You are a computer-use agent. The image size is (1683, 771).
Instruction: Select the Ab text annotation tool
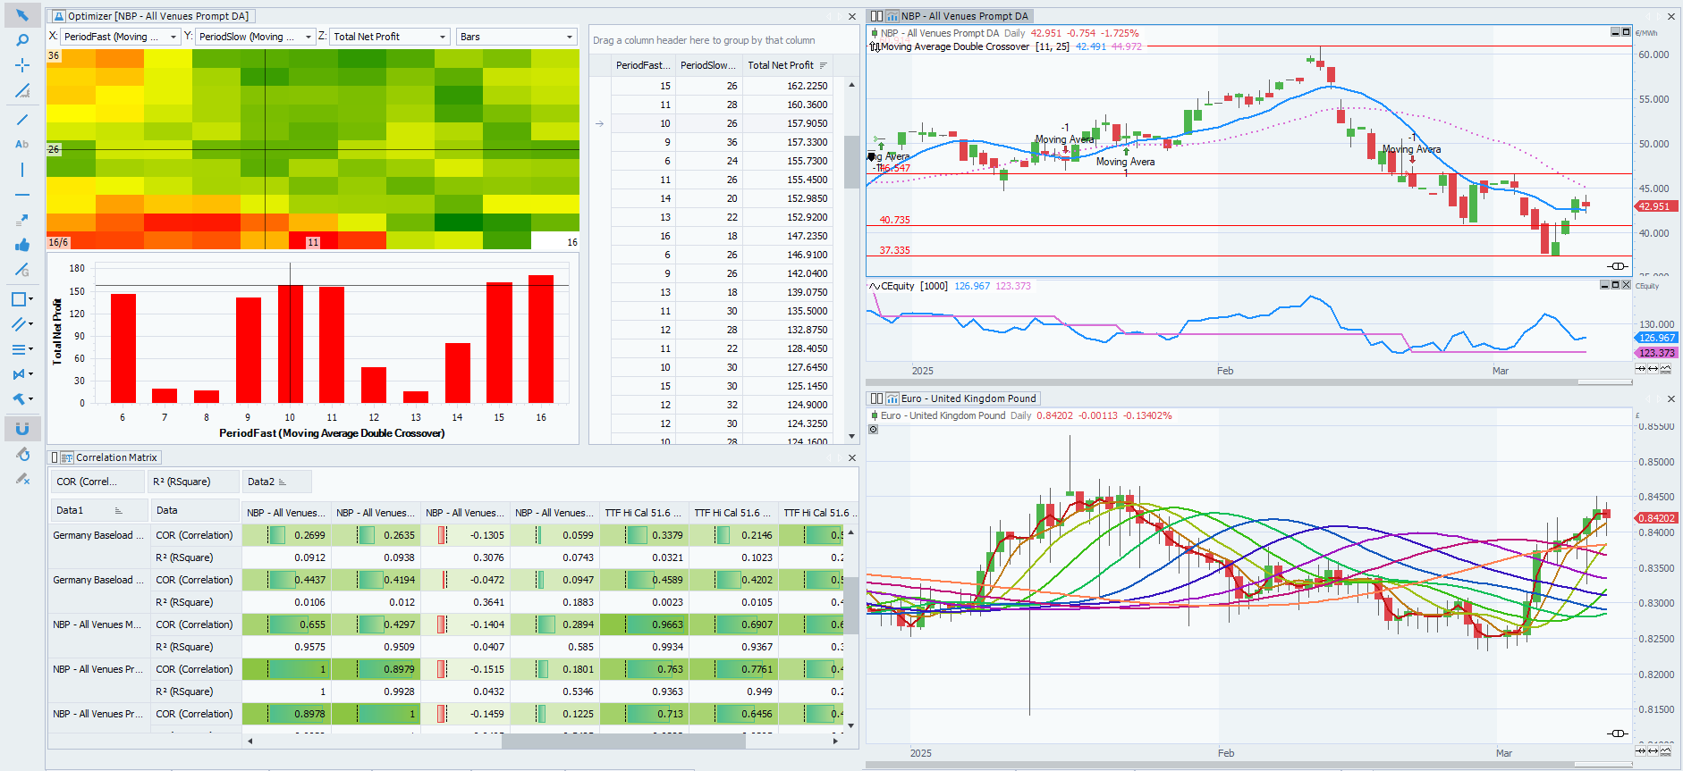22,144
